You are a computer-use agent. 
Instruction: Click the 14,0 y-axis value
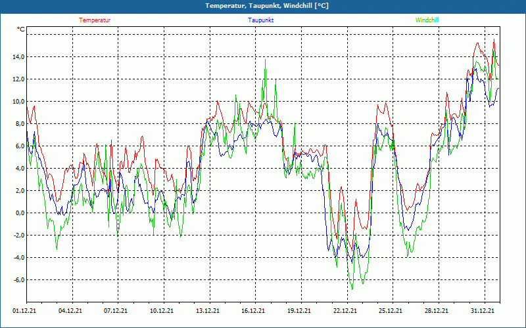point(19,57)
